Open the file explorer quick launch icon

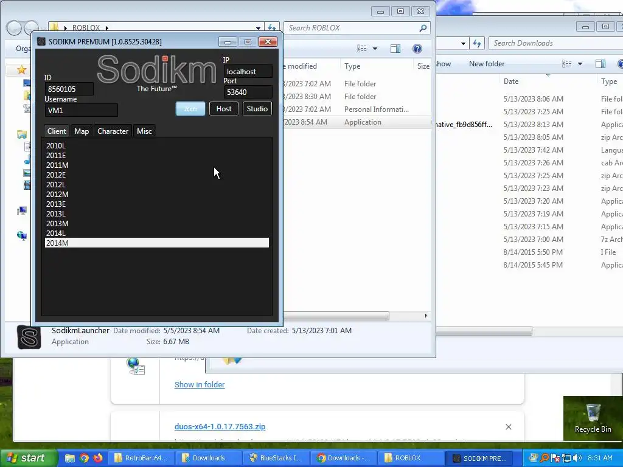(x=69, y=458)
